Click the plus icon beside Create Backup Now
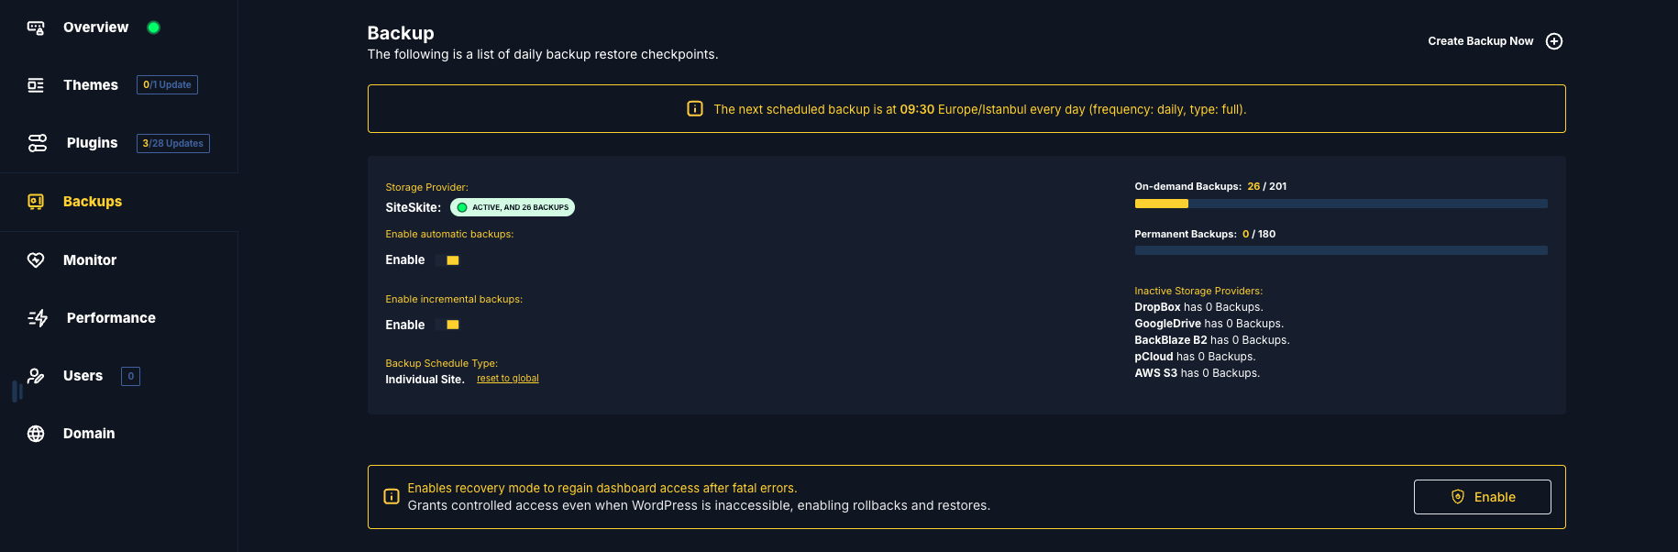1678x552 pixels. (x=1554, y=41)
